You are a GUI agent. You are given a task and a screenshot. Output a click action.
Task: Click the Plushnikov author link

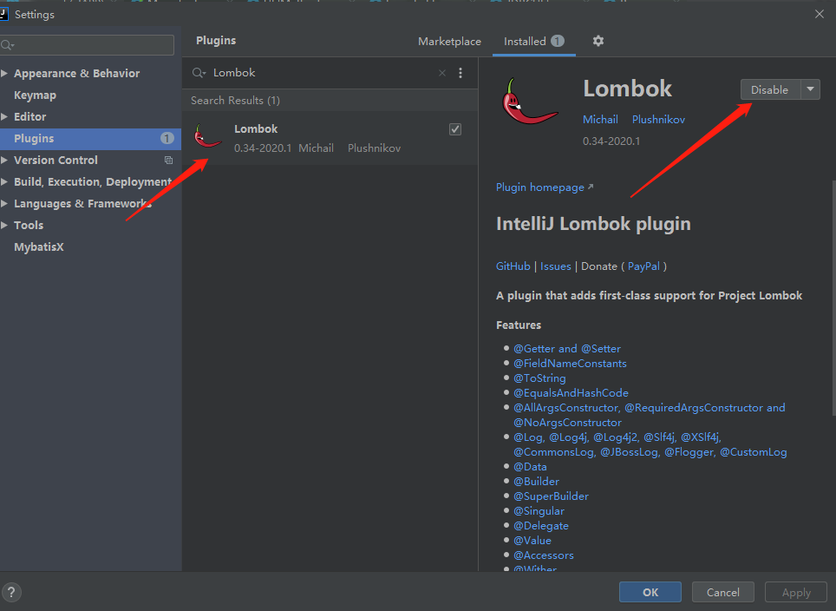(x=658, y=120)
